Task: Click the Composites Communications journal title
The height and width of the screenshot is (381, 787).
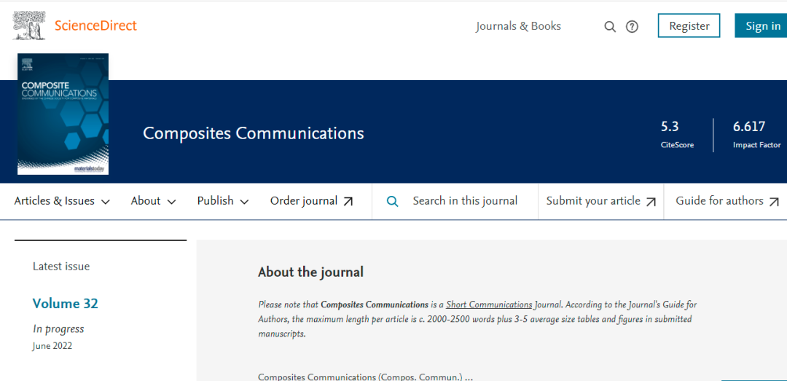Action: pos(253,133)
